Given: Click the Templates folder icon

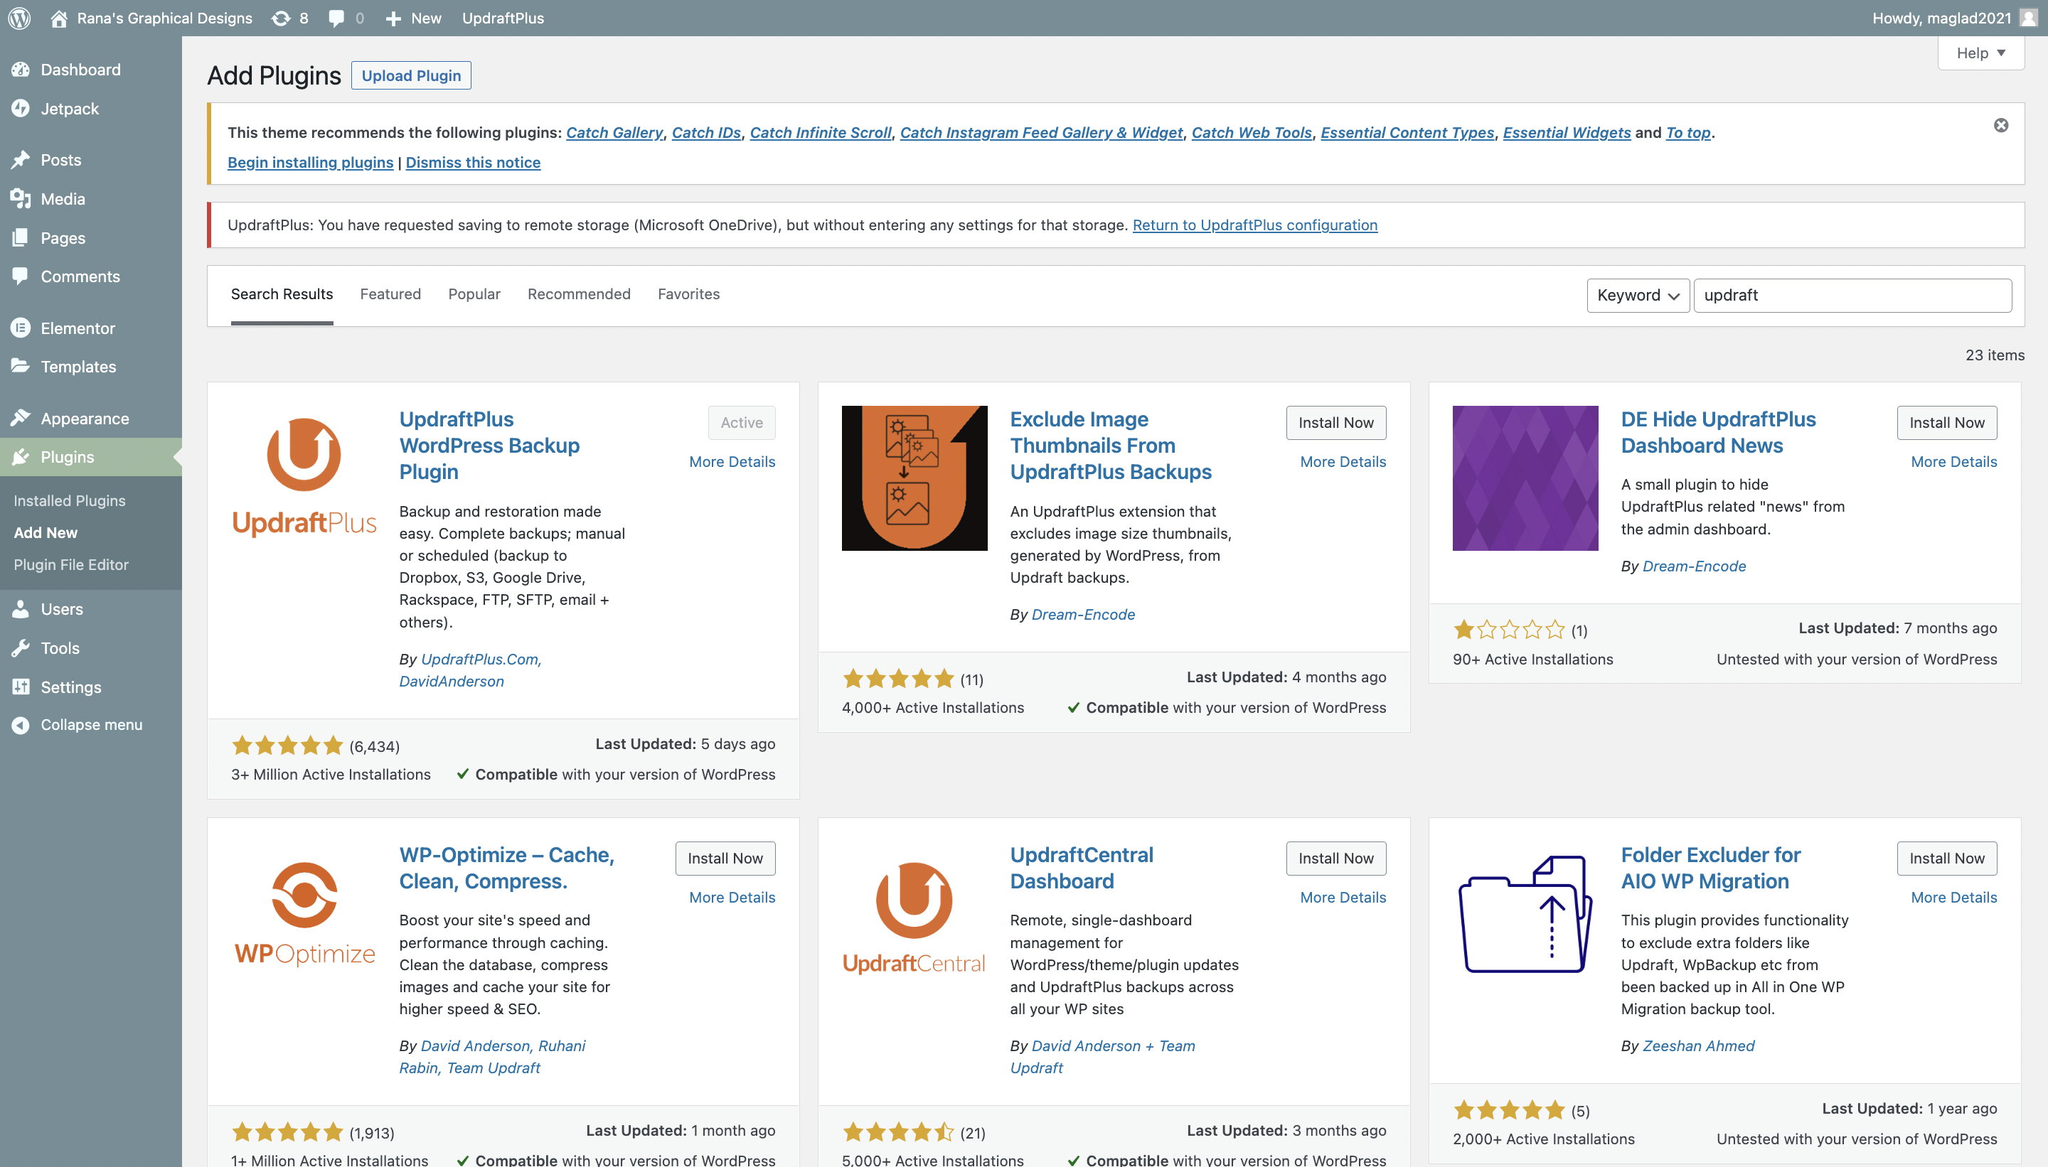Looking at the screenshot, I should click(x=21, y=366).
